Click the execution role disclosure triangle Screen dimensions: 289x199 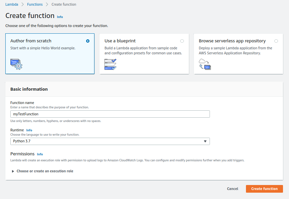point(13,171)
